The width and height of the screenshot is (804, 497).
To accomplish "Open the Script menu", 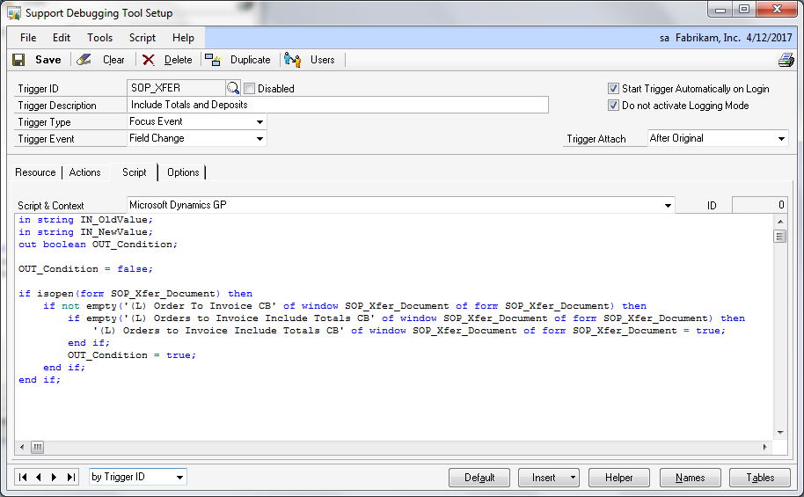I will tap(142, 38).
